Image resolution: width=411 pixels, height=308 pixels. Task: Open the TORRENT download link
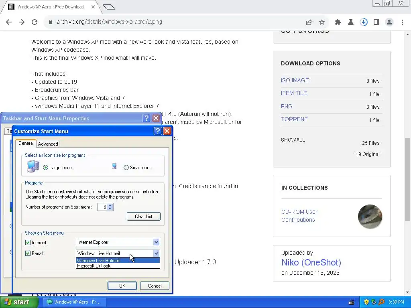click(294, 120)
